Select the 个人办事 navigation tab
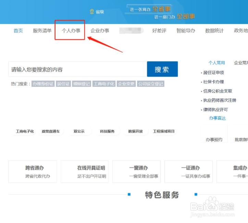 coord(71,31)
